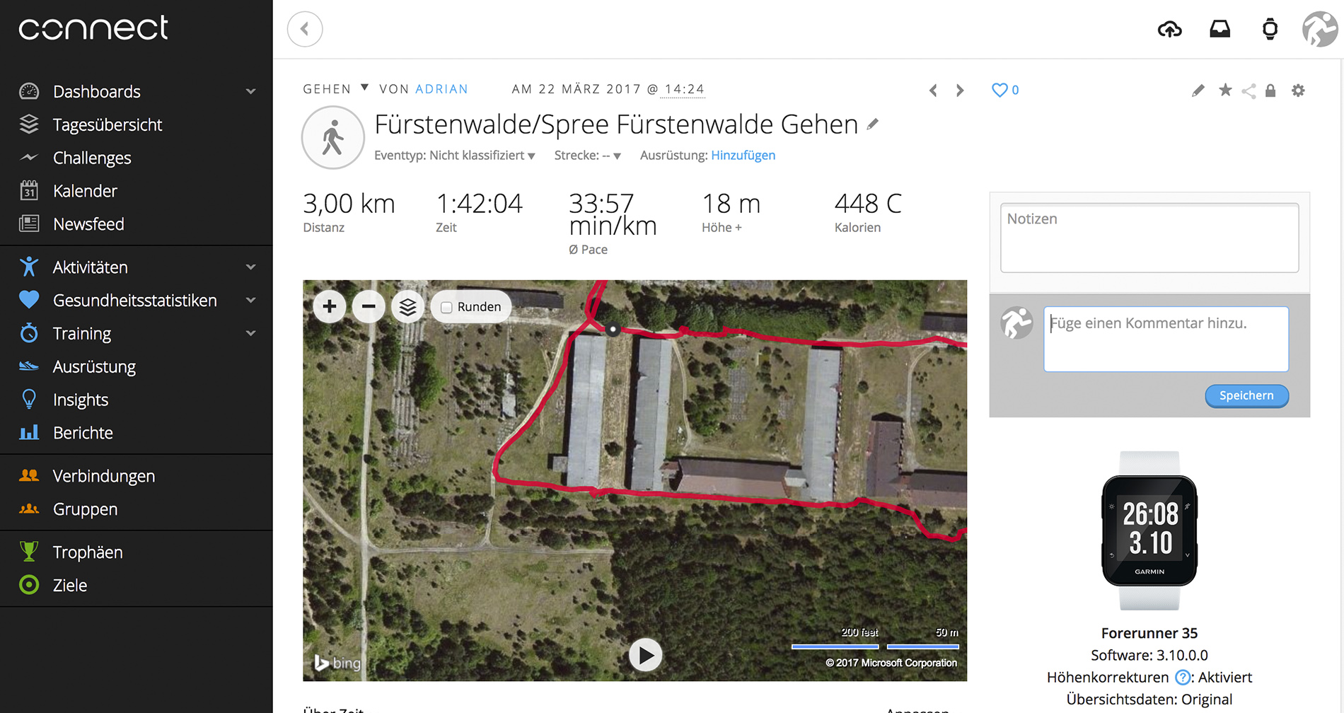Zoom out on the map
Viewport: 1344px width, 713px height.
(x=369, y=306)
